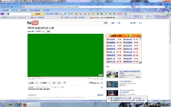Click the Firefox YouTube taskbar button
Image resolution: width=171 pixels, height=107 pixels.
pyautogui.click(x=31, y=105)
